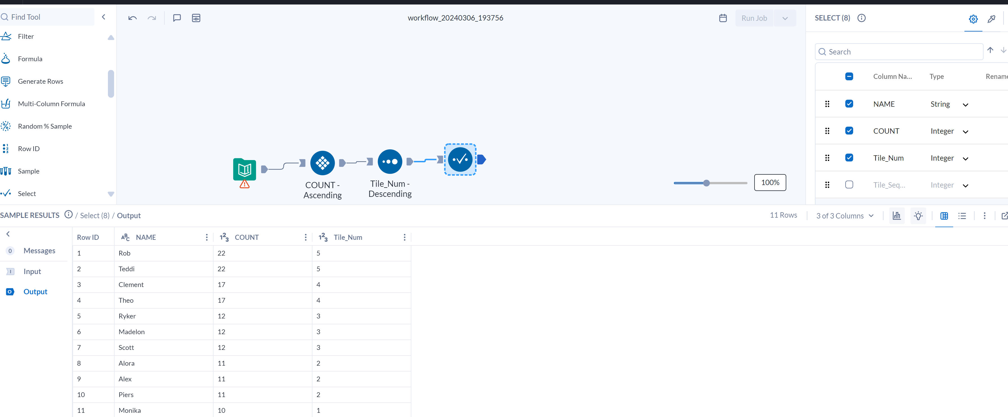Click the undo arrow icon

pos(132,18)
